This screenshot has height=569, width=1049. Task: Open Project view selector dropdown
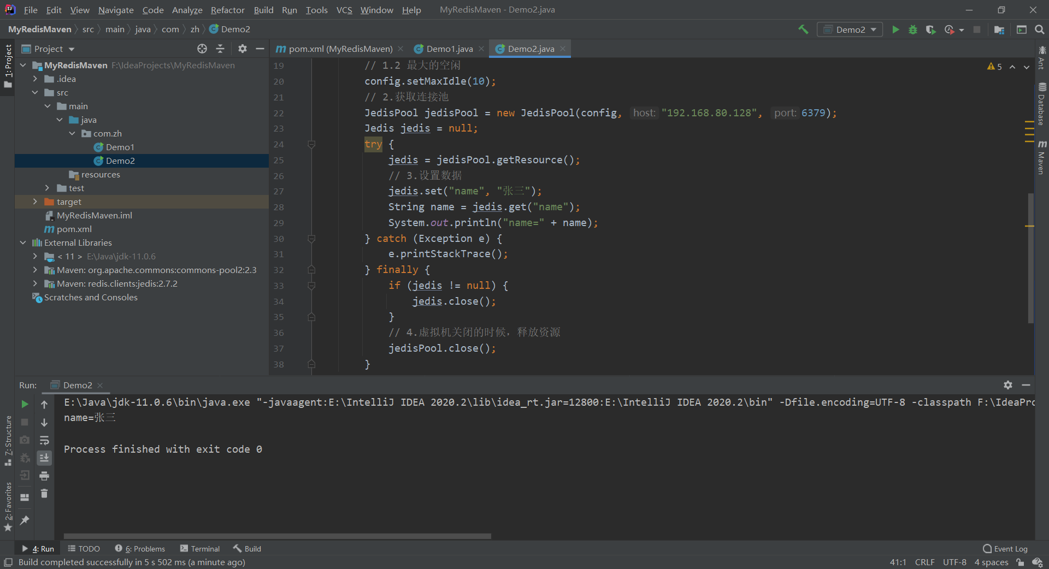(x=48, y=49)
